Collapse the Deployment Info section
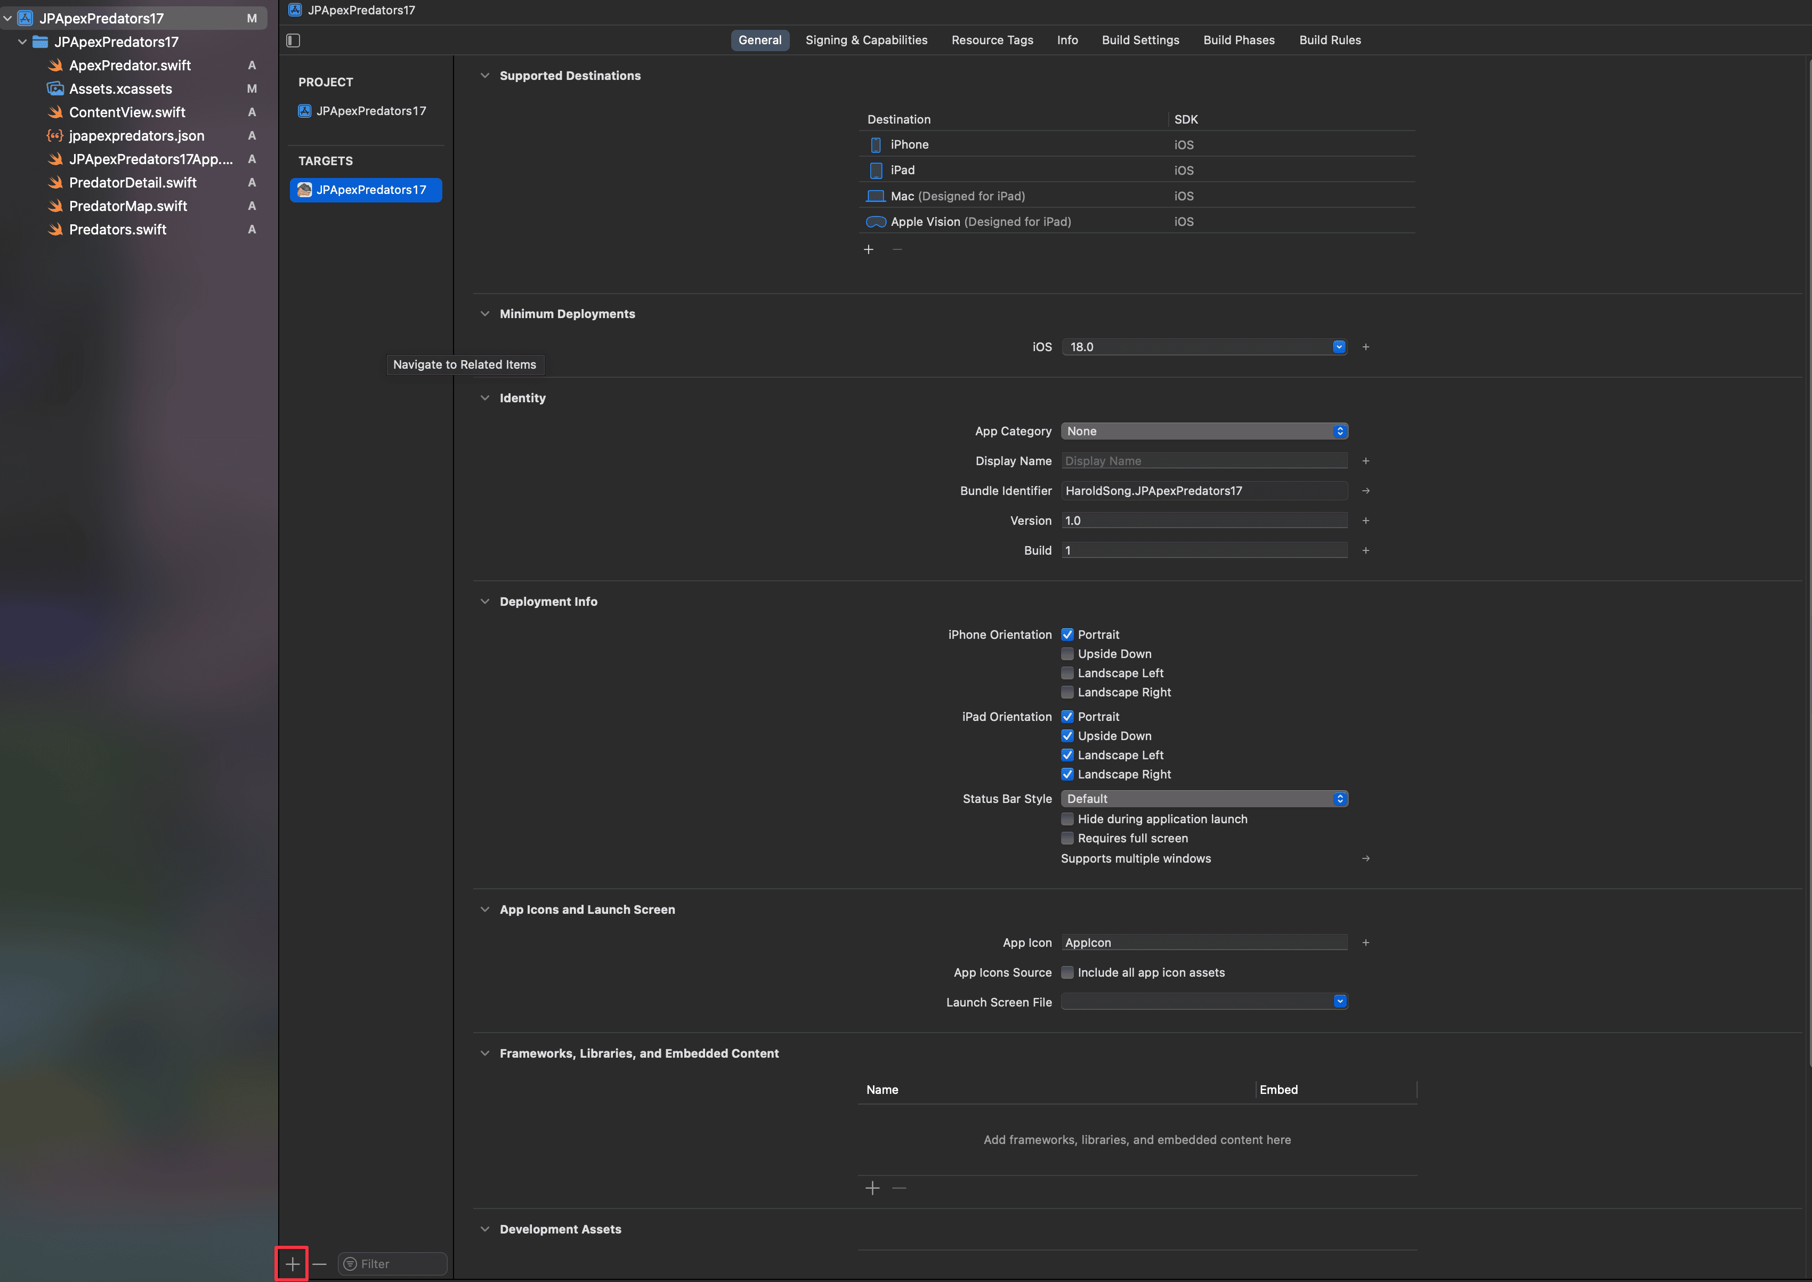 (x=485, y=602)
